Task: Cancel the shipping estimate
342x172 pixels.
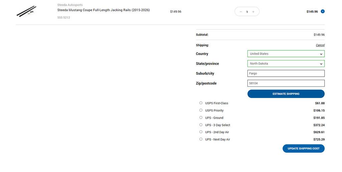Action: [320, 45]
